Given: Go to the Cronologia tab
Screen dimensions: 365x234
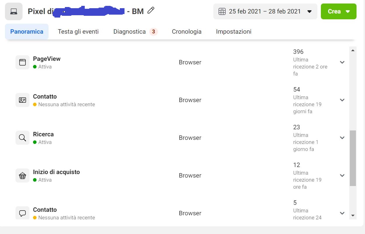Looking at the screenshot, I should click(187, 32).
